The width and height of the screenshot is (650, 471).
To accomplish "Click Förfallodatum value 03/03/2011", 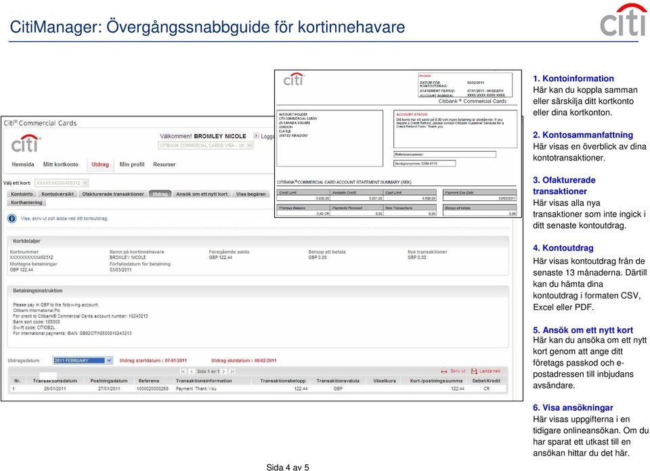I will [121, 270].
